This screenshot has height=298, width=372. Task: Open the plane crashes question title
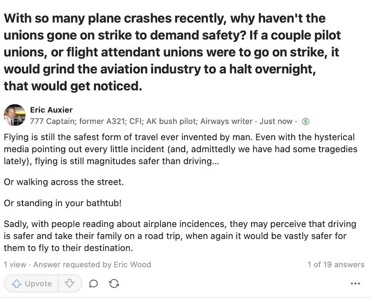coord(172,52)
